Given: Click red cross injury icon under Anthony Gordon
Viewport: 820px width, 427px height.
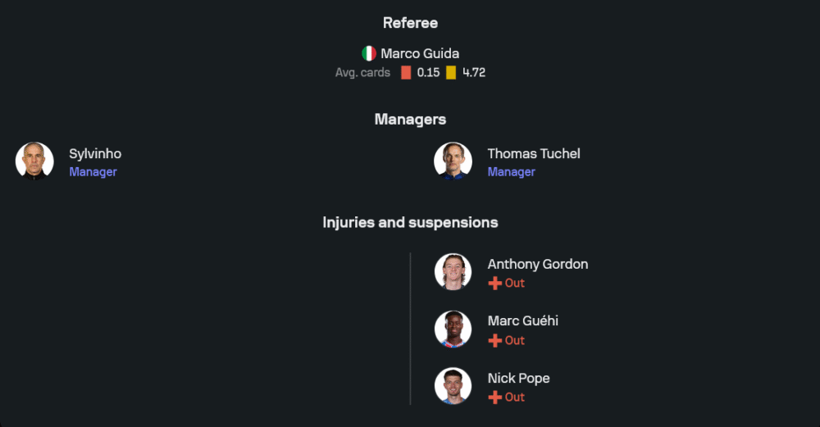Looking at the screenshot, I should coord(494,283).
